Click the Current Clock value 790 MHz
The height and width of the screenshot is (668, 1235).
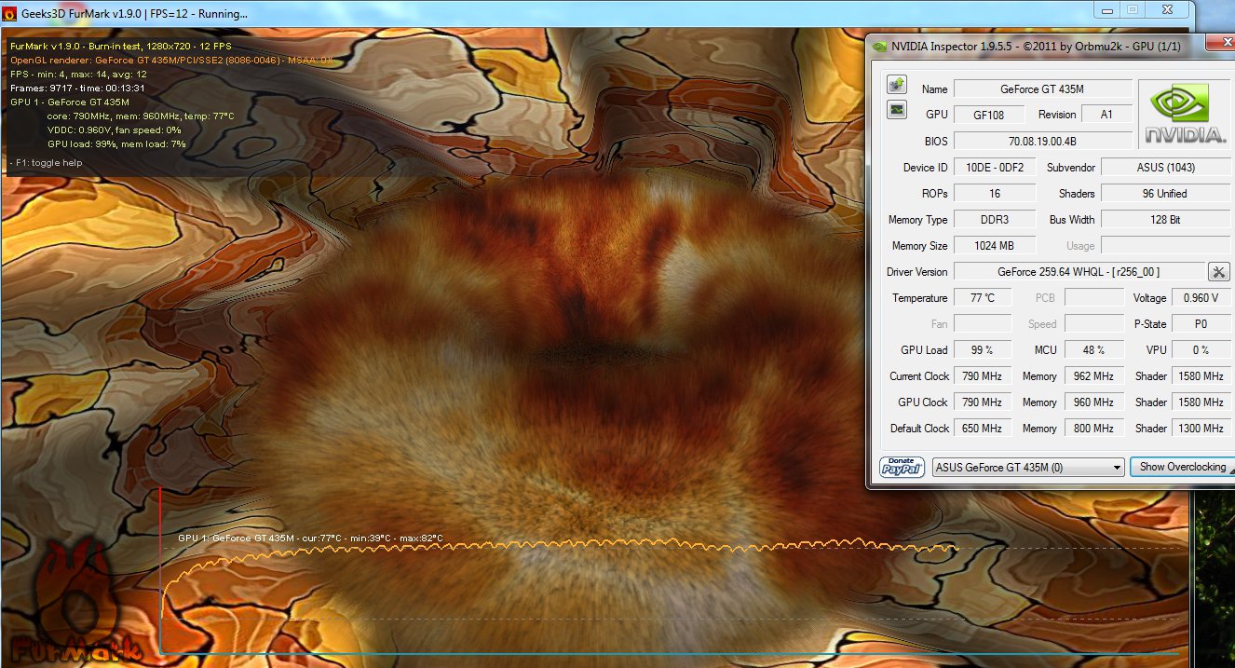pos(983,376)
